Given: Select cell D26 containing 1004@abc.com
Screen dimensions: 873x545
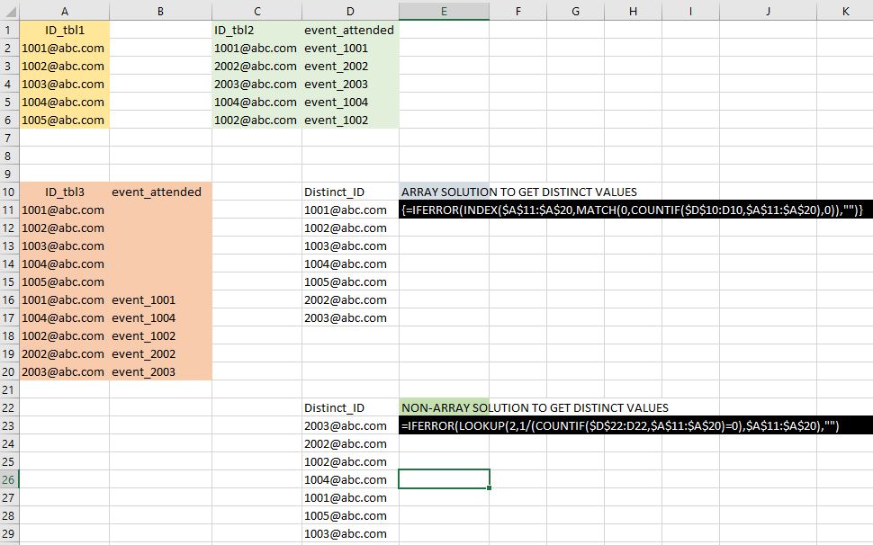Looking at the screenshot, I should pos(350,479).
